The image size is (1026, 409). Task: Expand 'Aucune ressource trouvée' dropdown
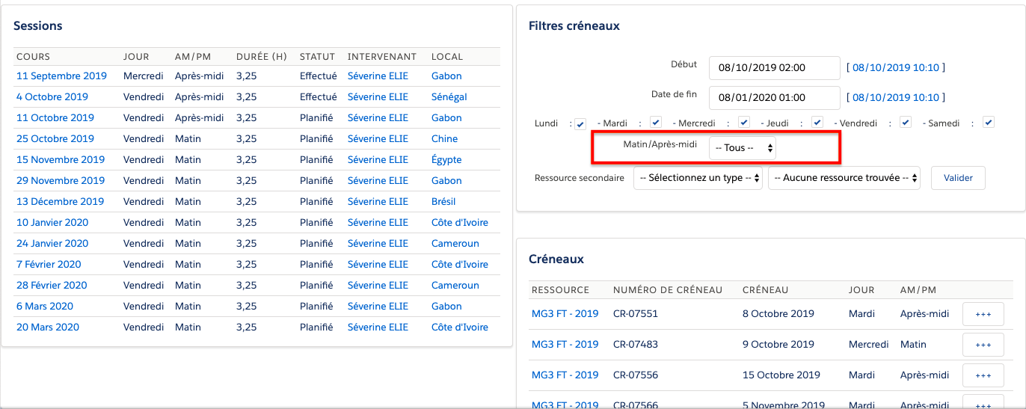[x=844, y=178]
